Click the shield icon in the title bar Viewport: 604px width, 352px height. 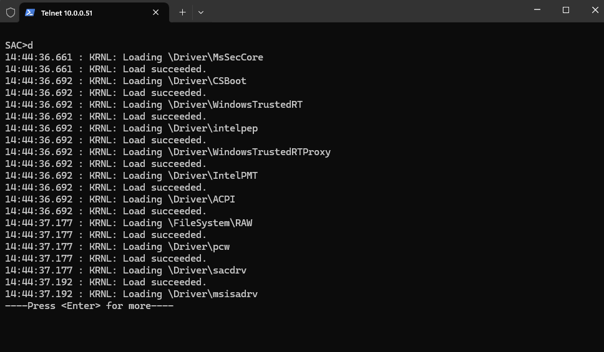pyautogui.click(x=11, y=12)
